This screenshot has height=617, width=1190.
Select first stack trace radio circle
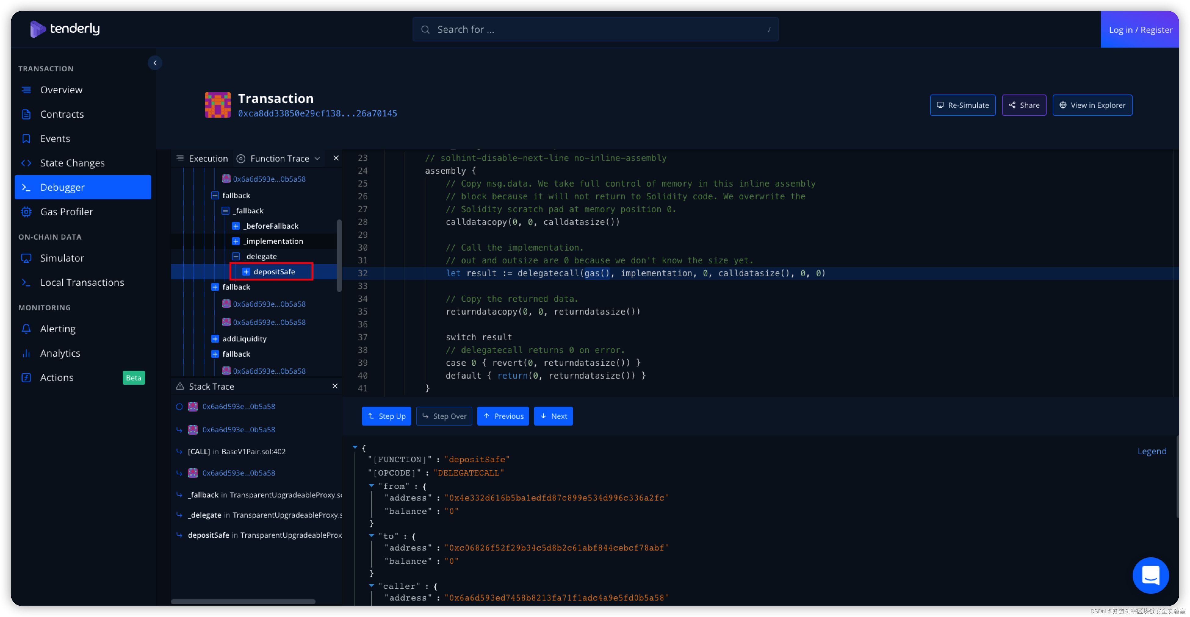coord(179,407)
